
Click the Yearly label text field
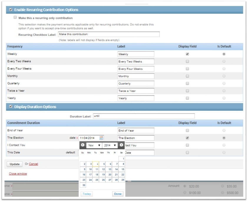click(x=136, y=98)
